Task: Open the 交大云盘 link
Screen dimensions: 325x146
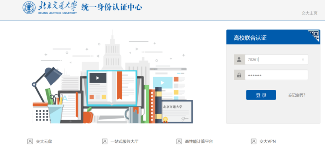Action: tap(44, 141)
